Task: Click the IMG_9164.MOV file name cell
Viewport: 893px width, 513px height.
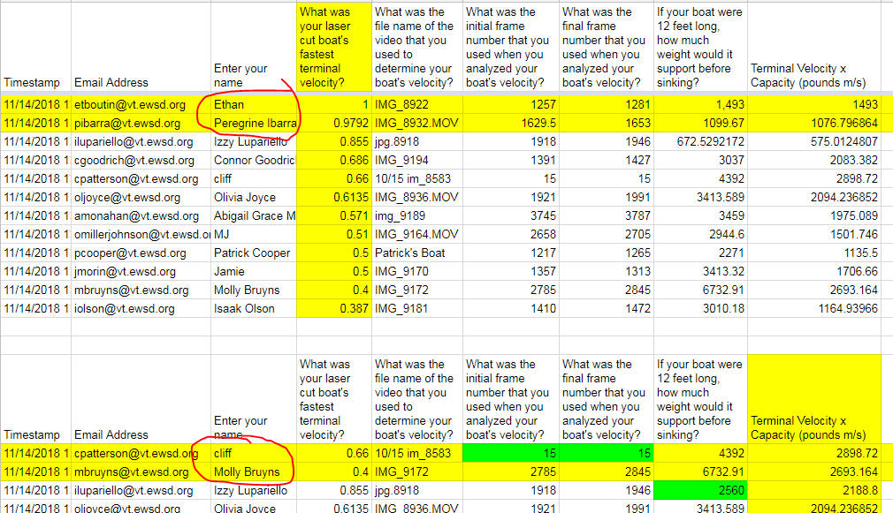Action: pyautogui.click(x=416, y=234)
